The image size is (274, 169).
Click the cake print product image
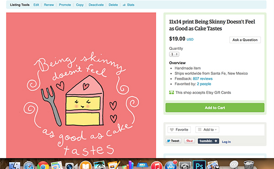coord(81,85)
